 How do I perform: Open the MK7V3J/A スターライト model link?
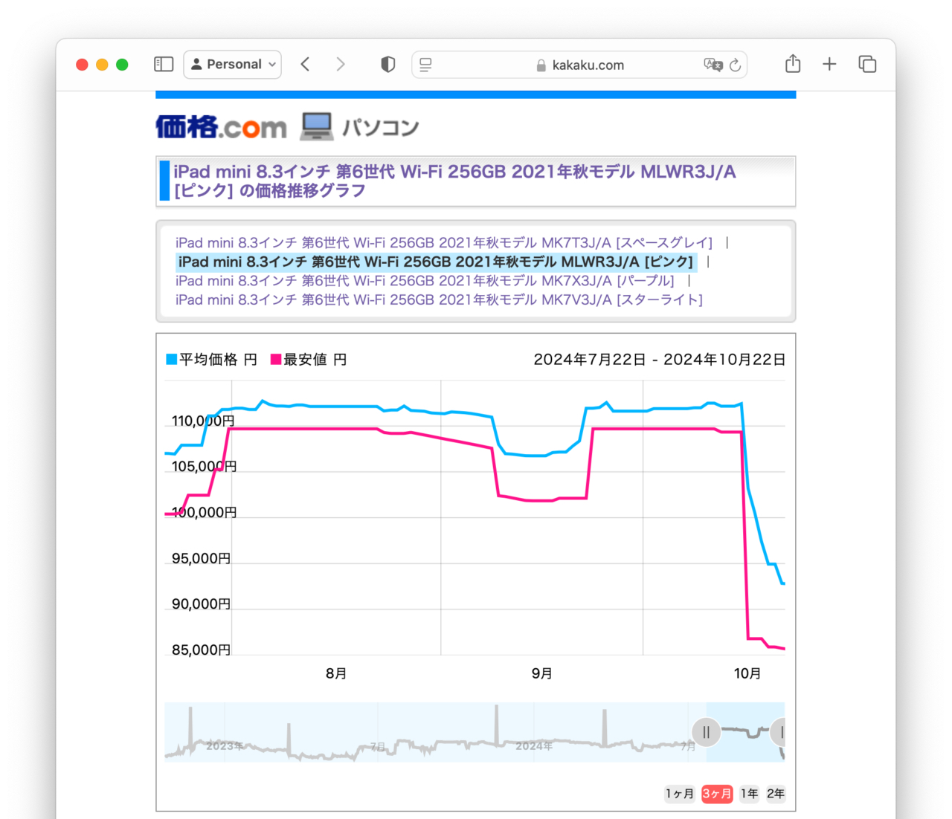439,300
